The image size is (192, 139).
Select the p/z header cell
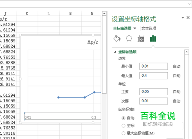click(x=8, y=19)
